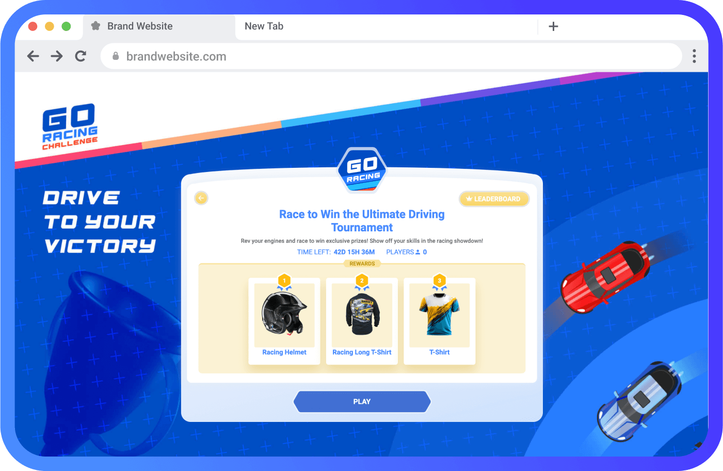Click the browser back arrow
The height and width of the screenshot is (471, 723).
pos(33,56)
